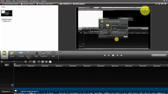Click ruler mark 00:01:00;00
168x94 pixels.
tap(101, 66)
